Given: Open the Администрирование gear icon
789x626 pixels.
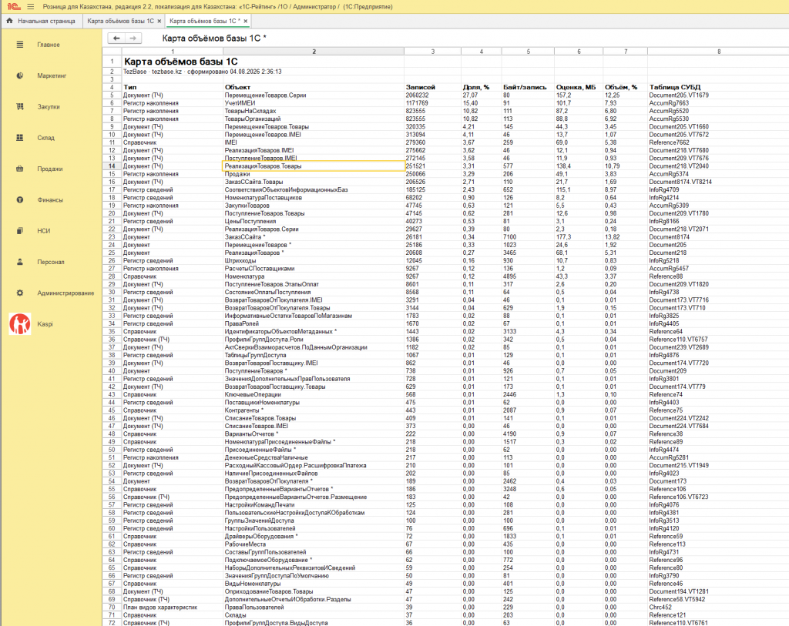Looking at the screenshot, I should (x=19, y=293).
